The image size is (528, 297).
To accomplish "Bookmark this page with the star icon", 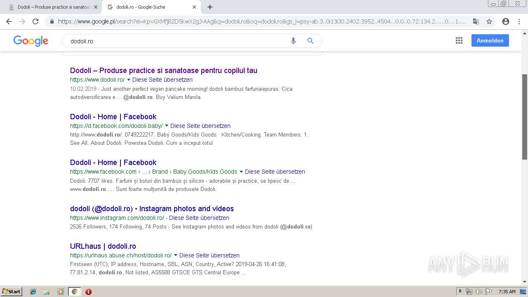I will (x=489, y=21).
